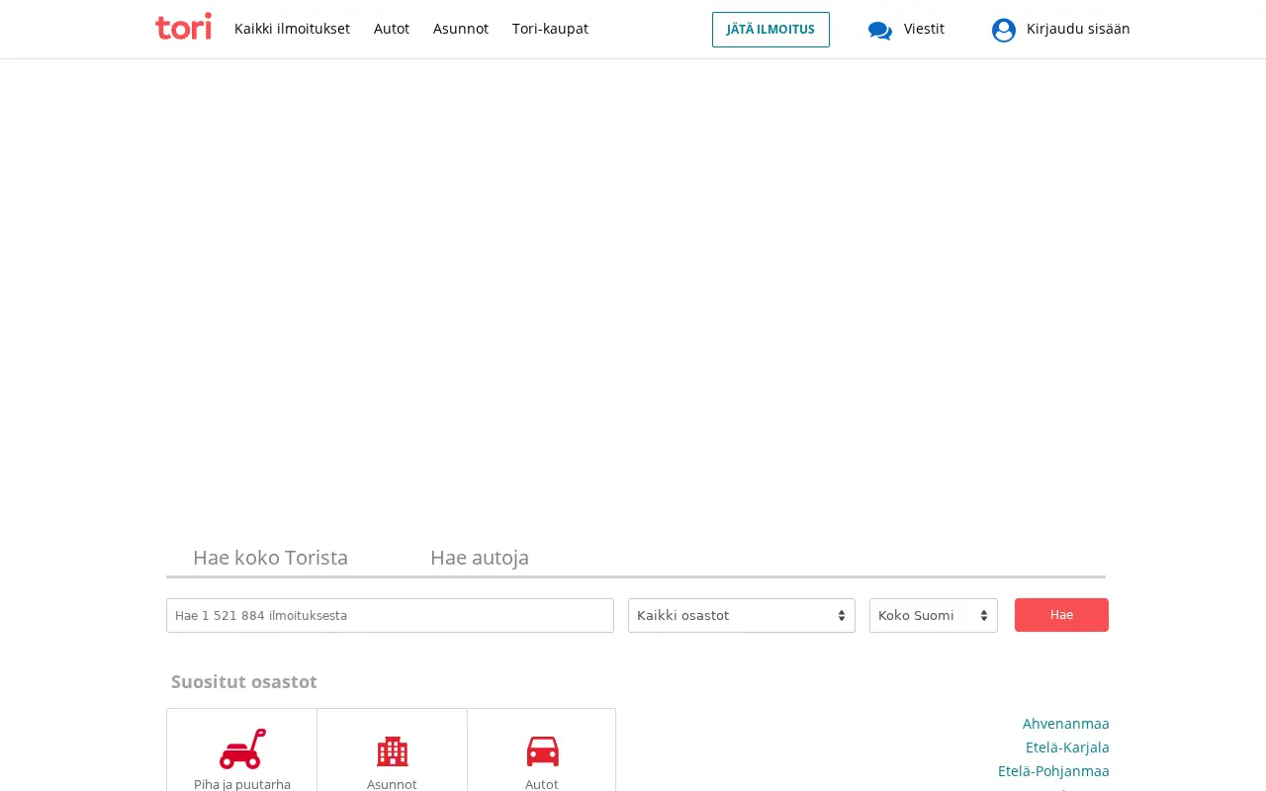Switch to the Hae autoja tab
This screenshot has height=791, width=1266.
480,558
